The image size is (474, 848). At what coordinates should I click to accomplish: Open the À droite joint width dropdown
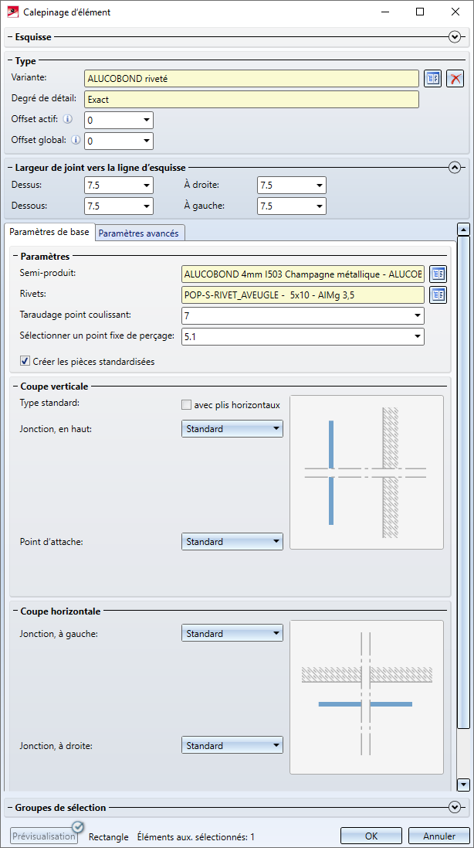pyautogui.click(x=319, y=186)
